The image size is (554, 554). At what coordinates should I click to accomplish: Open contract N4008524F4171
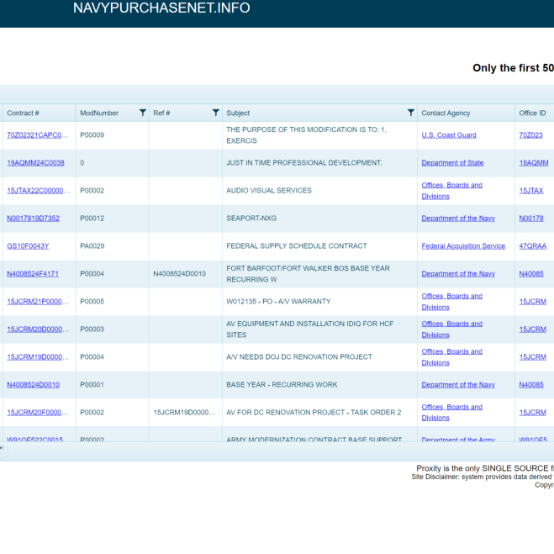(x=33, y=274)
